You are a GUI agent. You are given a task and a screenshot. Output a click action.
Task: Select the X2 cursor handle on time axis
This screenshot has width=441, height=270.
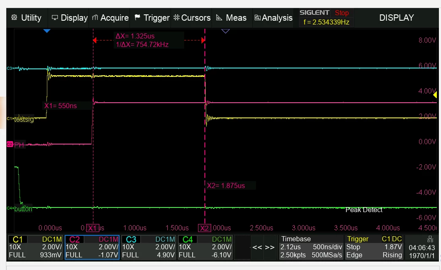point(205,228)
